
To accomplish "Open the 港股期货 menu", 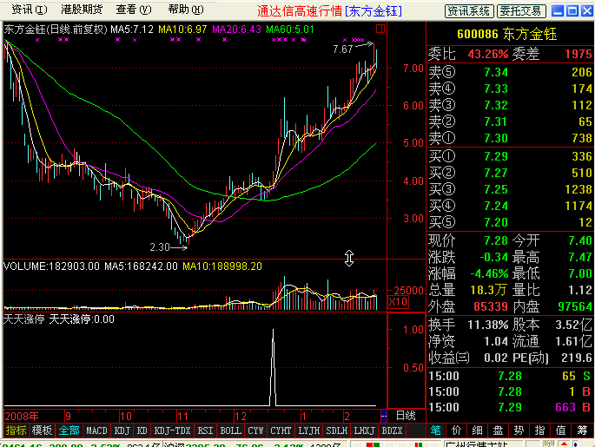I will (x=82, y=10).
